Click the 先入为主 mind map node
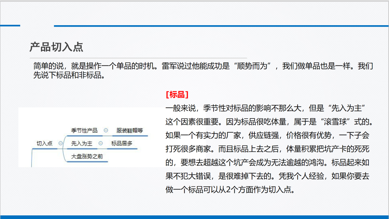The image size is (389, 219). click(x=82, y=143)
